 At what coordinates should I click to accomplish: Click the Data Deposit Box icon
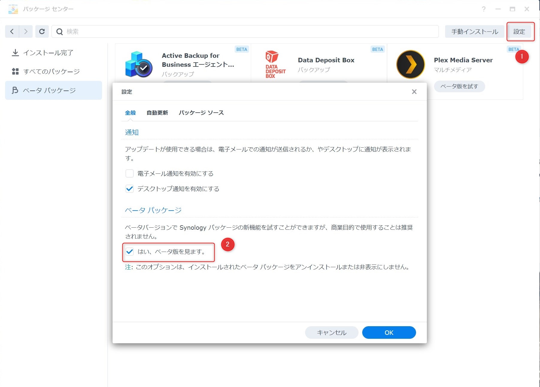pyautogui.click(x=275, y=64)
